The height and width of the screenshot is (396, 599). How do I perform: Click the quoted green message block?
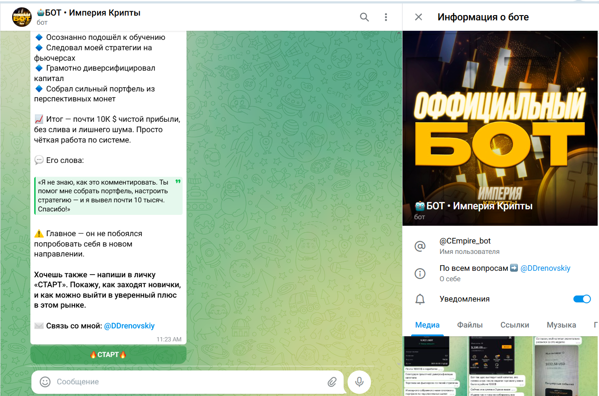click(x=108, y=196)
